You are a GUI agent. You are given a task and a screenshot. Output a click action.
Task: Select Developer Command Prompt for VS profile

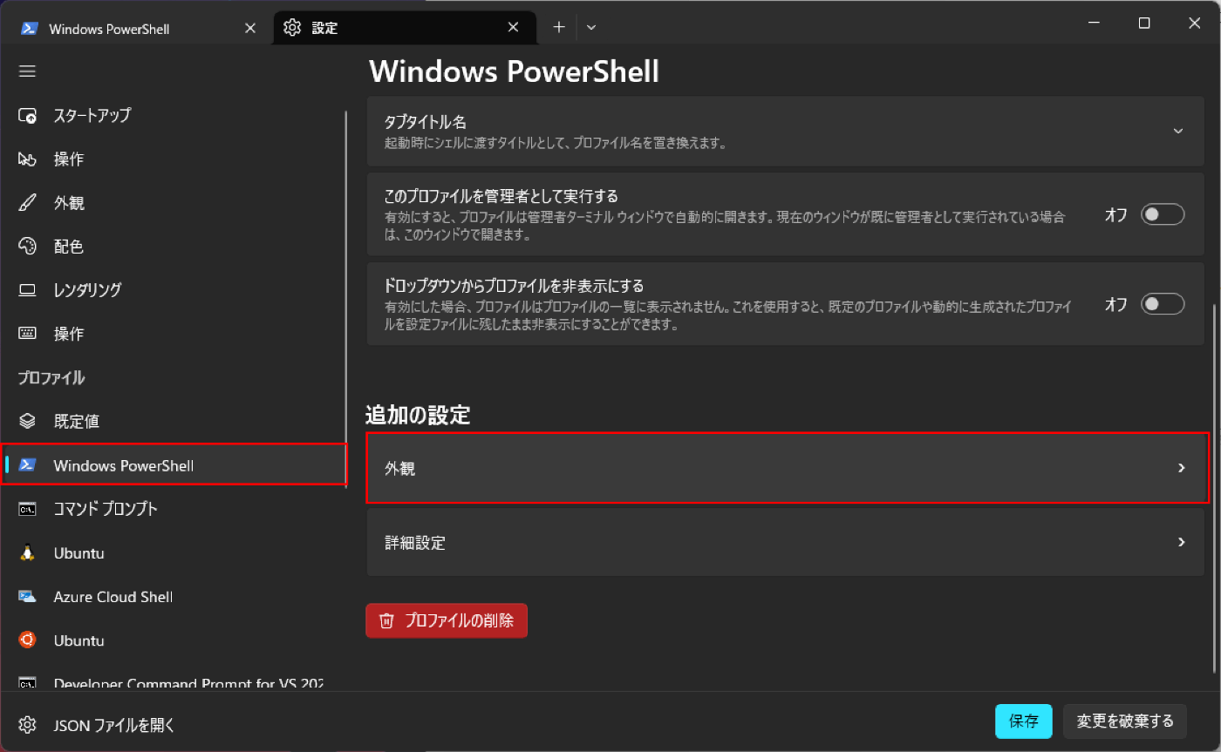click(x=173, y=683)
